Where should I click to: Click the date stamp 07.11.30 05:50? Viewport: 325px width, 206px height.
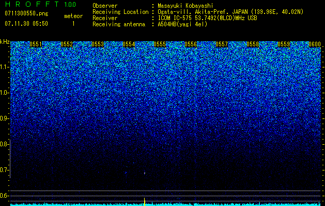point(26,24)
